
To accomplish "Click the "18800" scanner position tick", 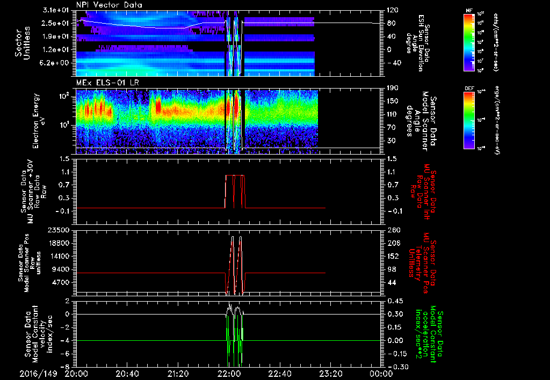I will pos(58,243).
